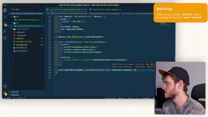208x117 pixels.
Task: Click the Spaces: 2 indentation setting
Action: [x=122, y=98]
